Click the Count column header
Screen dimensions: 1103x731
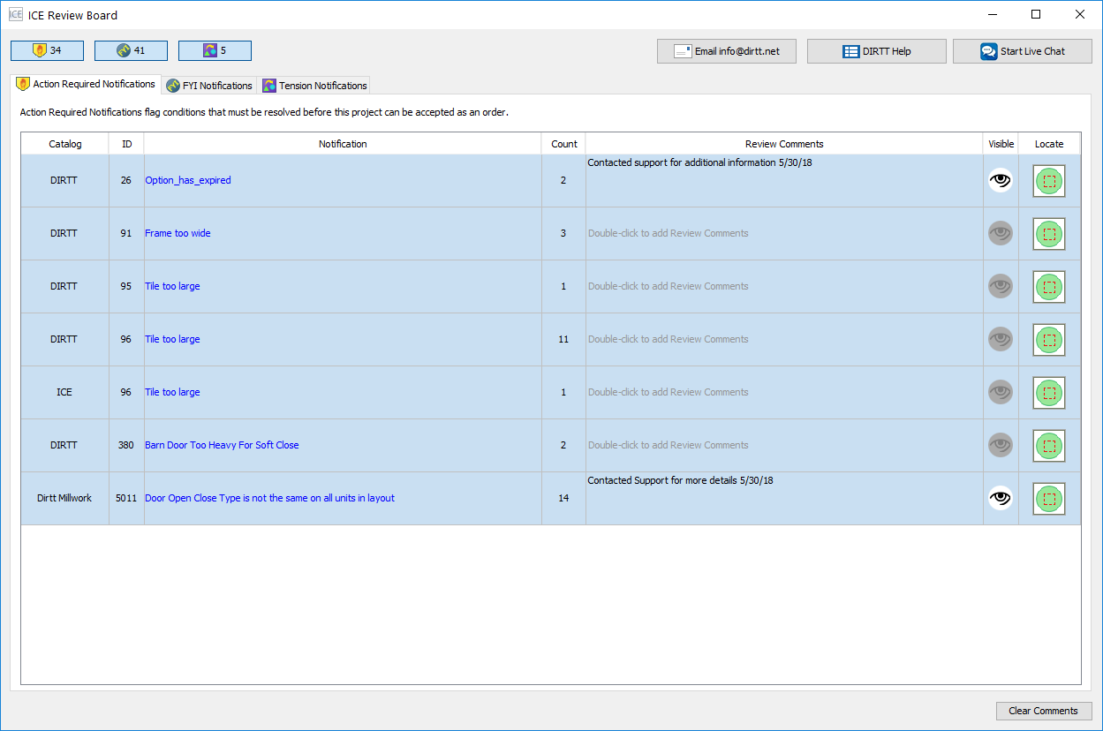coord(563,144)
